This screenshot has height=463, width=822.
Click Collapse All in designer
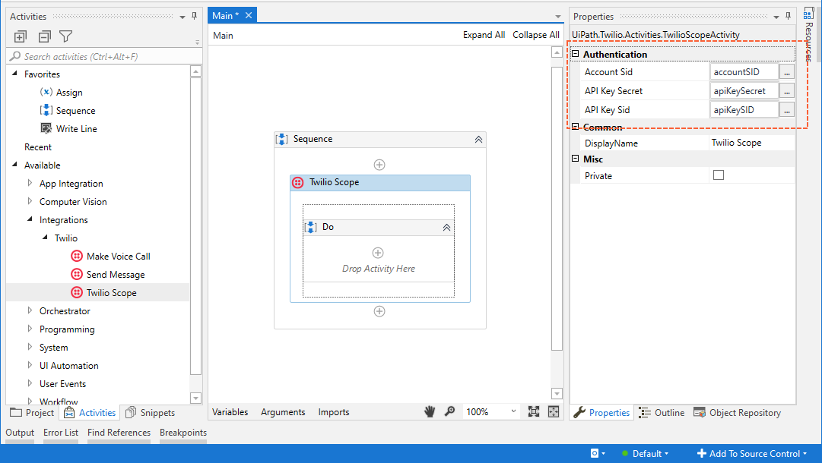click(536, 34)
